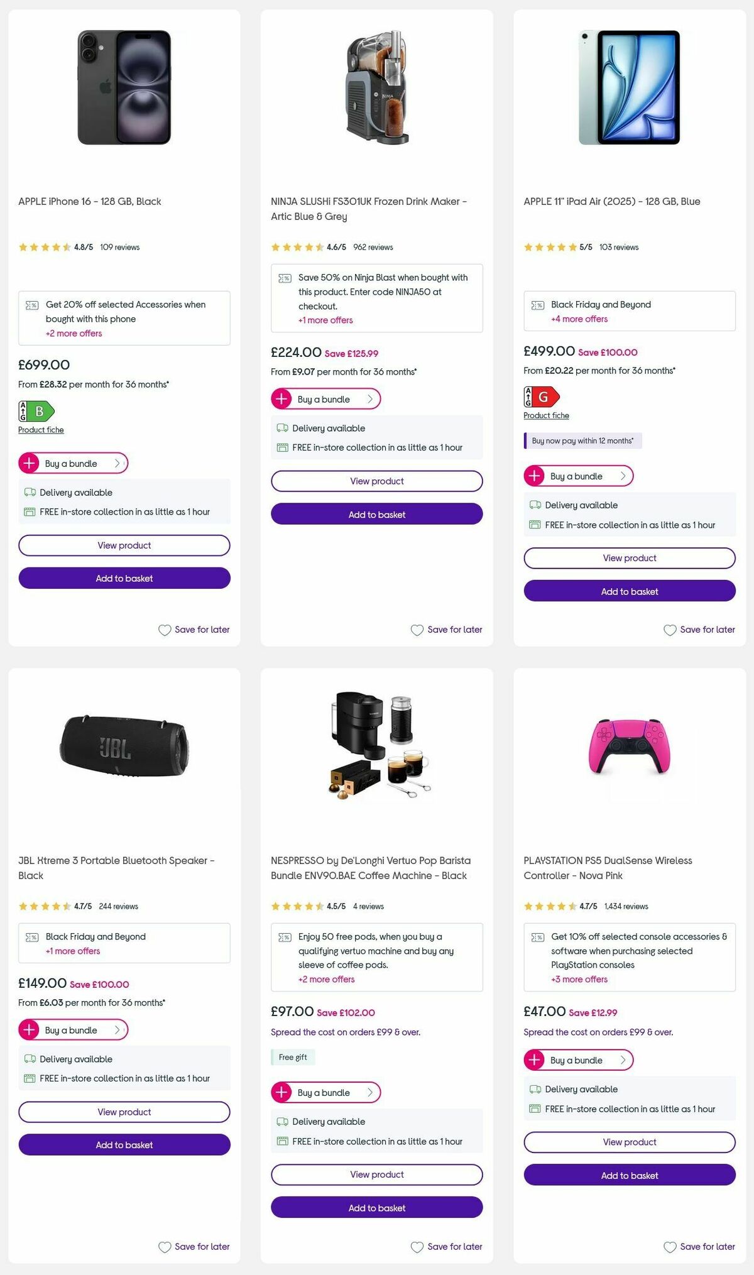
Task: Click the delivery truck icon on Ninja Slushi card
Action: [281, 428]
